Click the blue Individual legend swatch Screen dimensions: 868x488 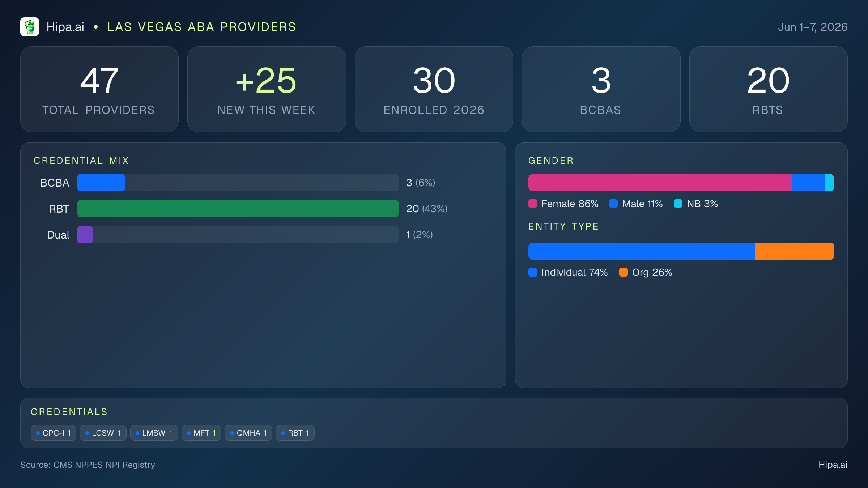point(533,272)
